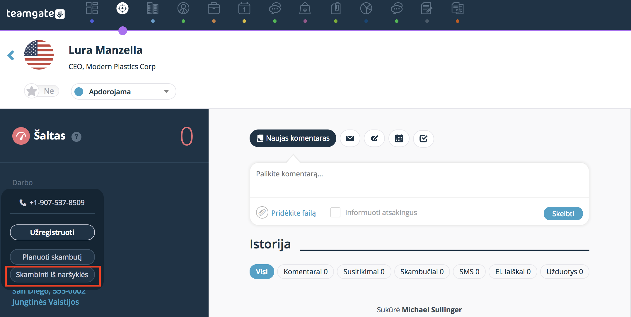
Task: Click the Istorija section heading
Action: point(270,244)
